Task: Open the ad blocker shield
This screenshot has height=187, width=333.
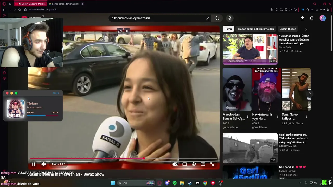Action: click(286, 10)
